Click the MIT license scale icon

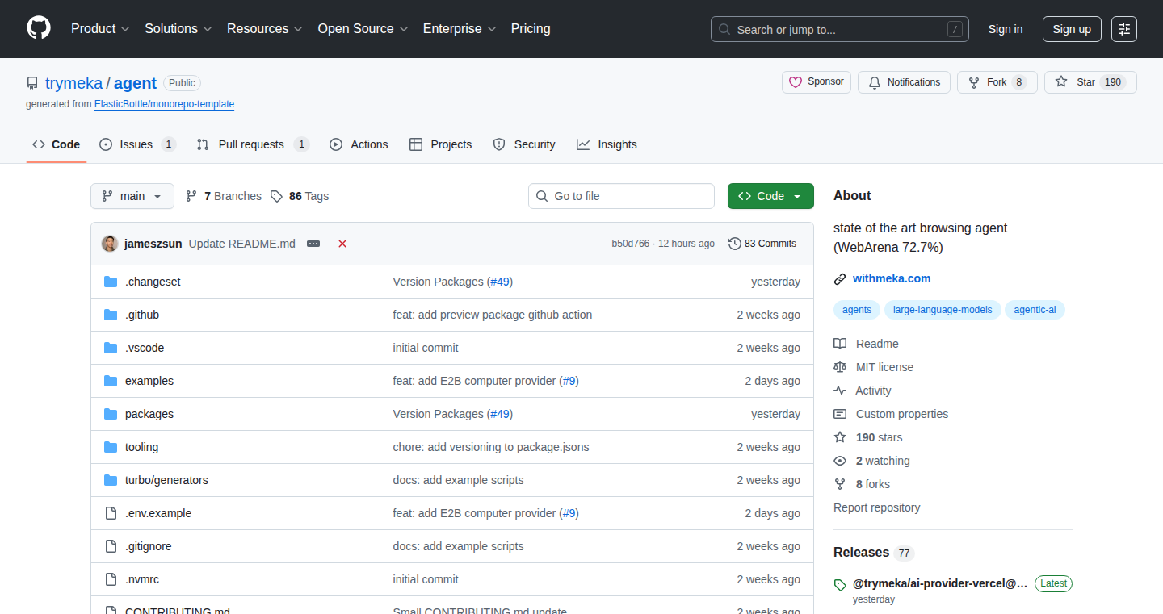[x=840, y=367]
